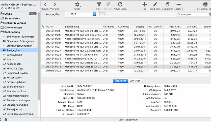This screenshot has width=211, height=122.
Task: Duplicate the entry with Duplizieren
Action: pyautogui.click(x=167, y=5)
